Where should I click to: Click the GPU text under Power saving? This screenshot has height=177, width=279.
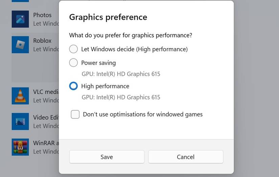(x=121, y=74)
